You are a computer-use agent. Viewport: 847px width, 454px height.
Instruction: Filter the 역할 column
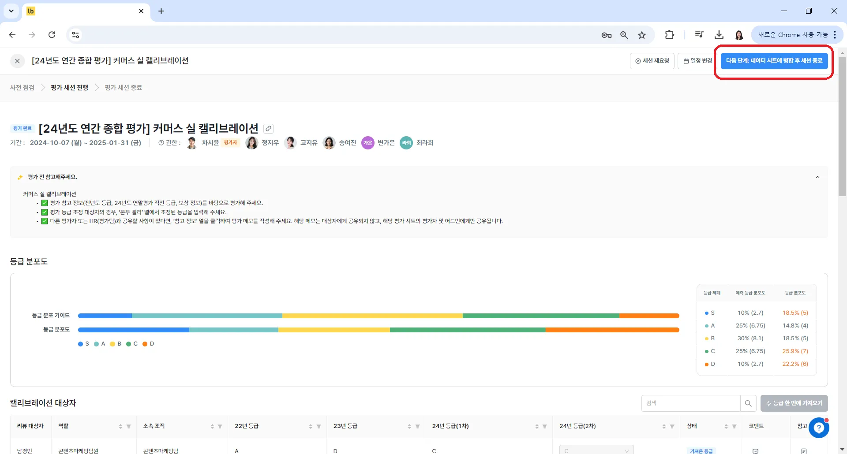pyautogui.click(x=129, y=426)
